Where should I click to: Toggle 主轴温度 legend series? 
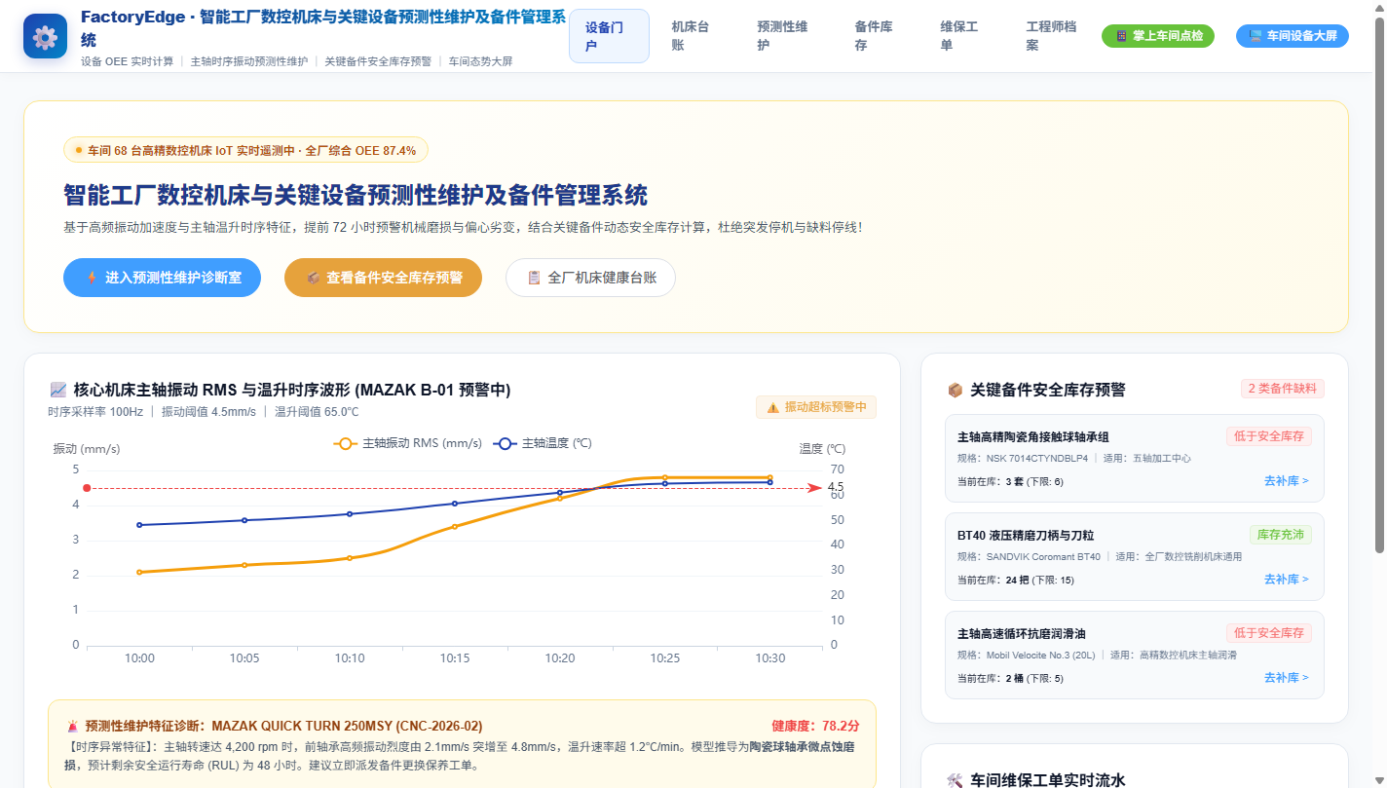[543, 443]
